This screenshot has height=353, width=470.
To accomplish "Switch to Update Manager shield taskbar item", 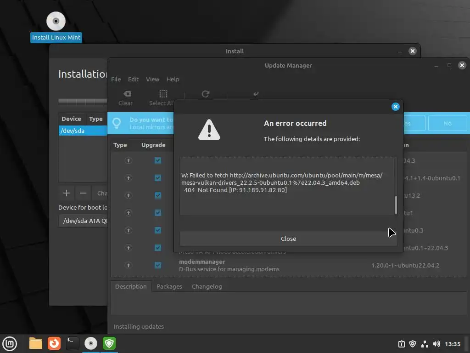I will click(x=109, y=343).
